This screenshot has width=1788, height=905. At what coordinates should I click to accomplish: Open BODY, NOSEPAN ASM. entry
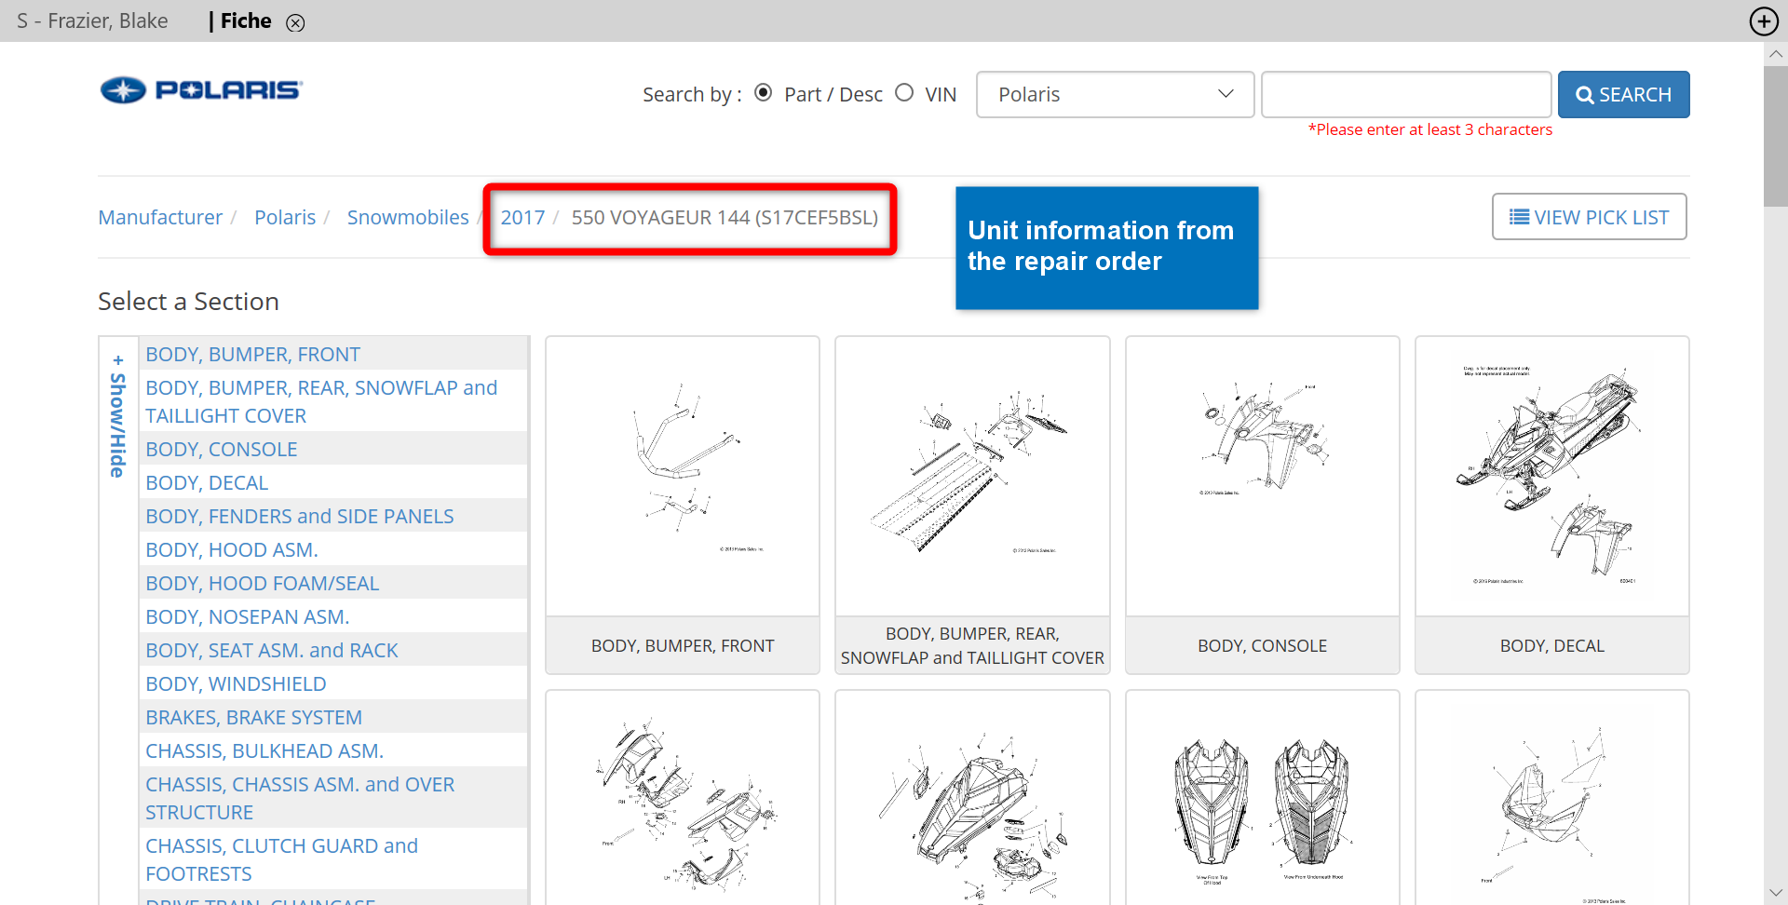(x=248, y=617)
